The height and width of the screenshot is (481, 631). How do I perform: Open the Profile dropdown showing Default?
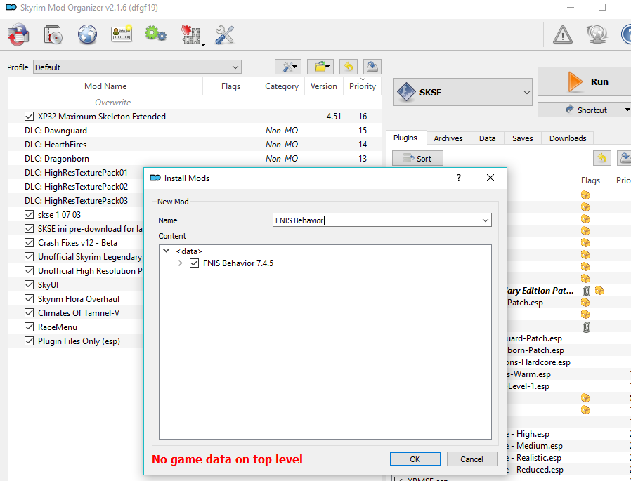(137, 67)
